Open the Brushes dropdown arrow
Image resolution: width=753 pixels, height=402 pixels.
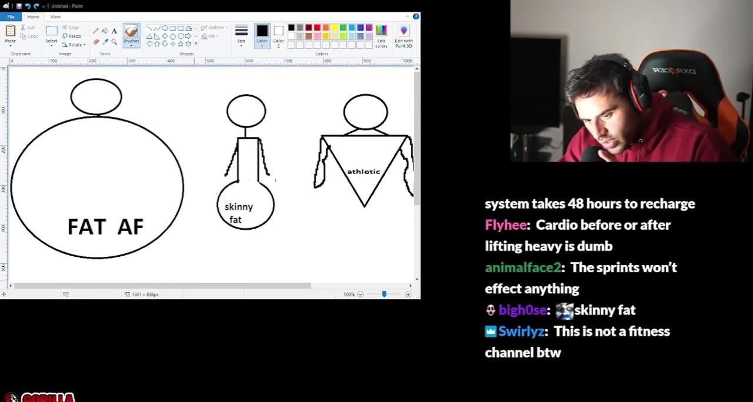pos(131,45)
